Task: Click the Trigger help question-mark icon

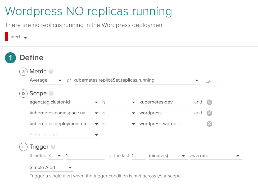Action: 53,147
